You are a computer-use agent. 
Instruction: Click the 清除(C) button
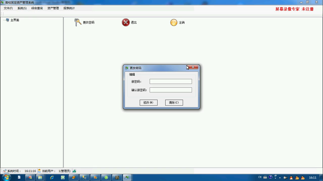coord(174,103)
